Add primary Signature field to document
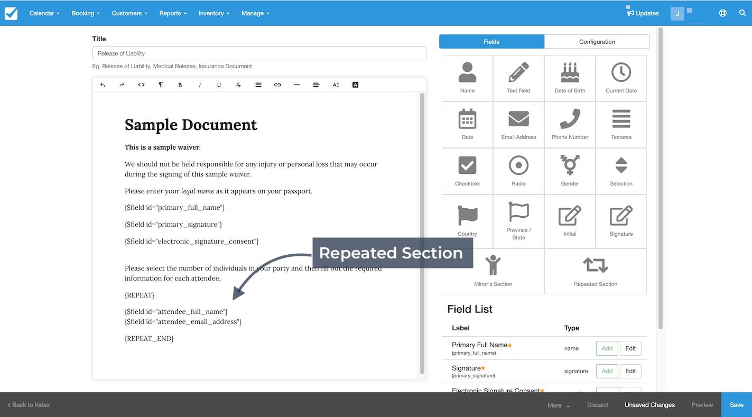Image resolution: width=752 pixels, height=417 pixels. coord(607,371)
